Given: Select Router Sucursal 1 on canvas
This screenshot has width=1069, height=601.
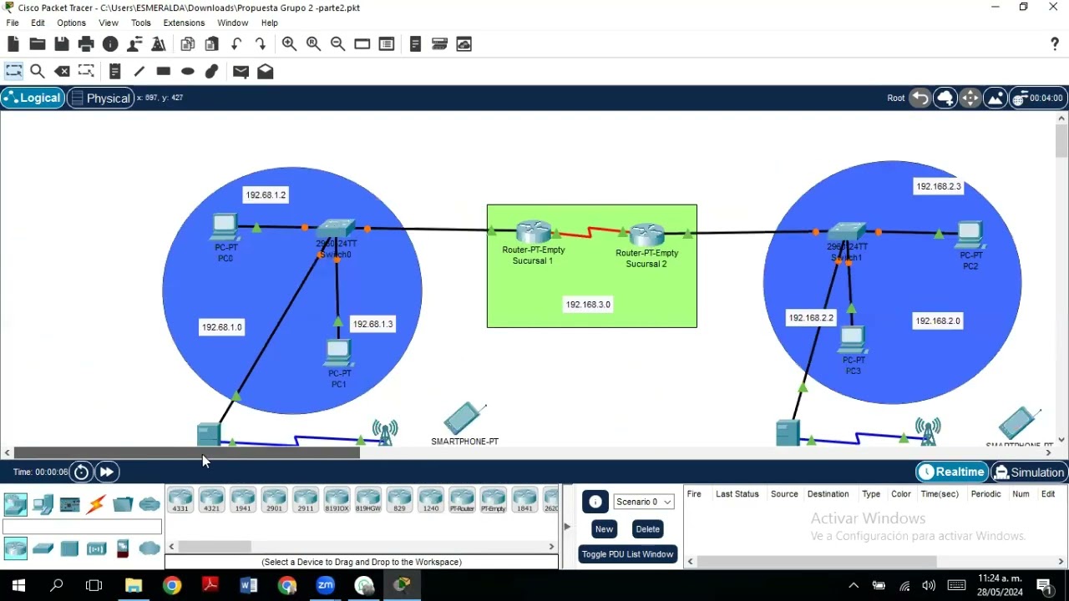Looking at the screenshot, I should tap(534, 232).
